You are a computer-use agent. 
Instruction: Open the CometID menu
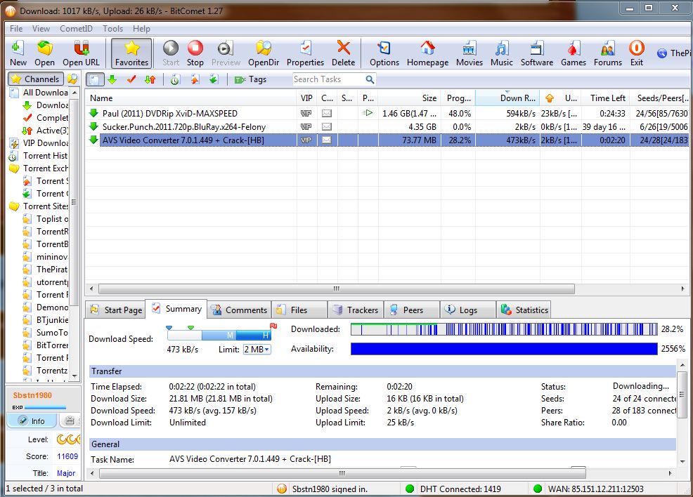[76, 29]
